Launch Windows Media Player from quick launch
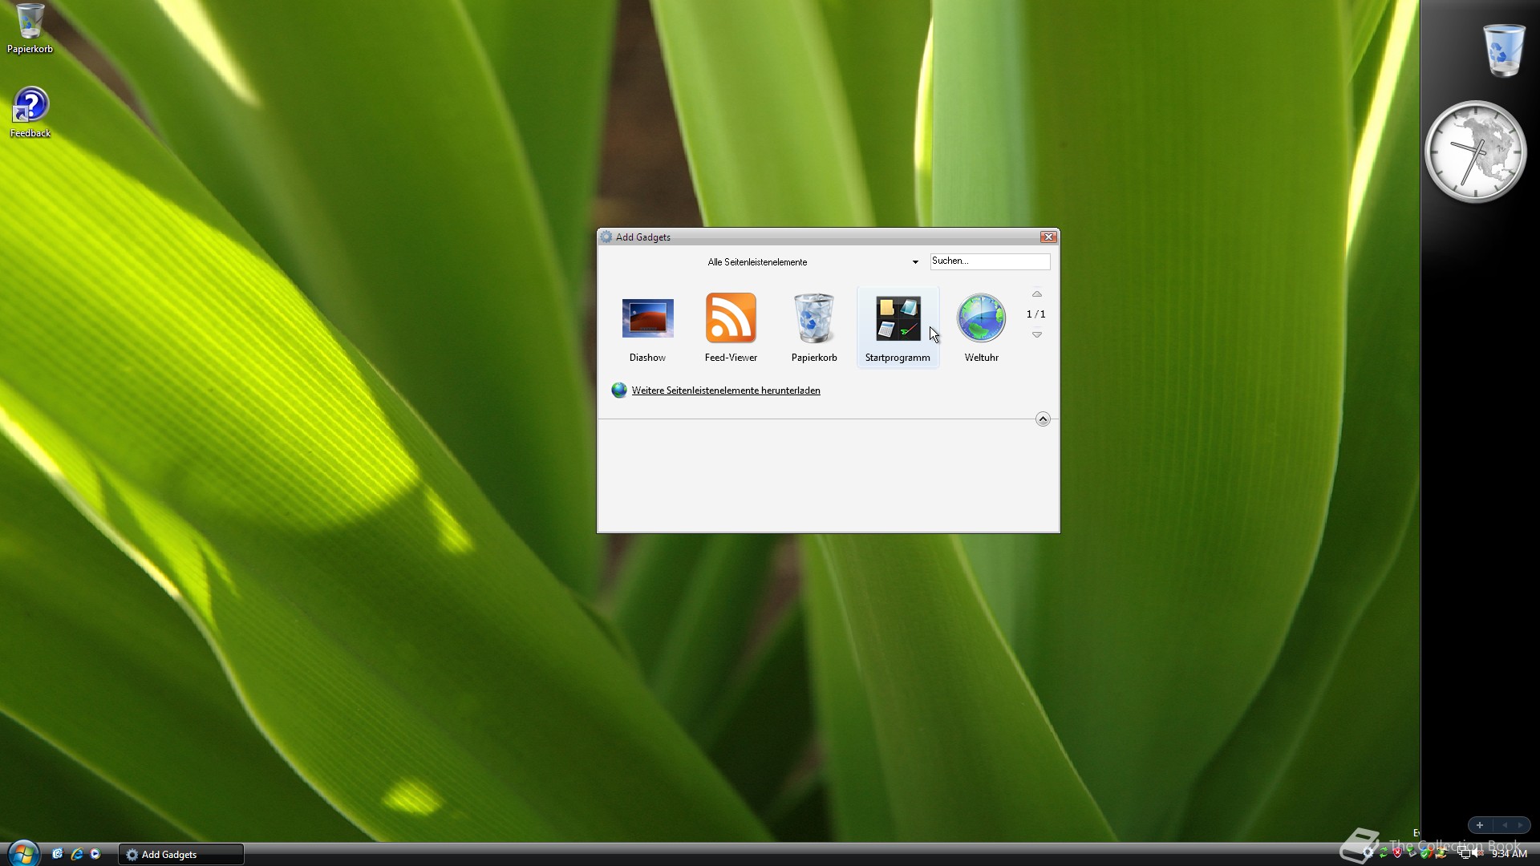Screen dimensions: 1540x866 point(95,854)
